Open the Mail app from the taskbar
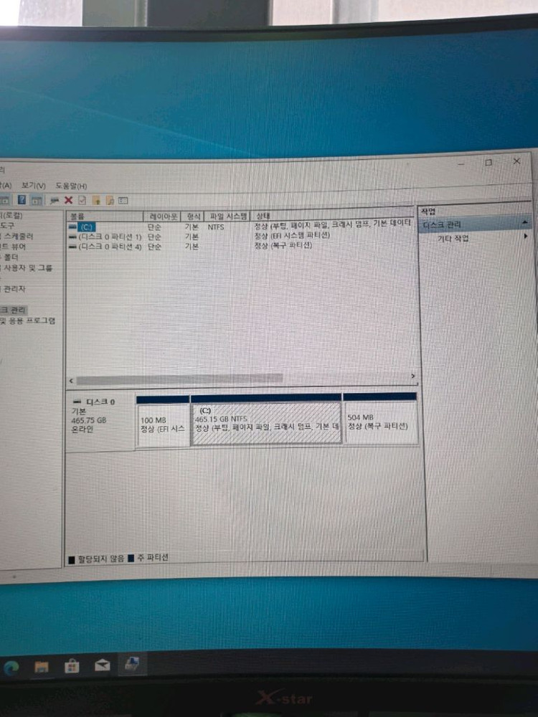Screen dimensions: 538x717 coord(102,665)
